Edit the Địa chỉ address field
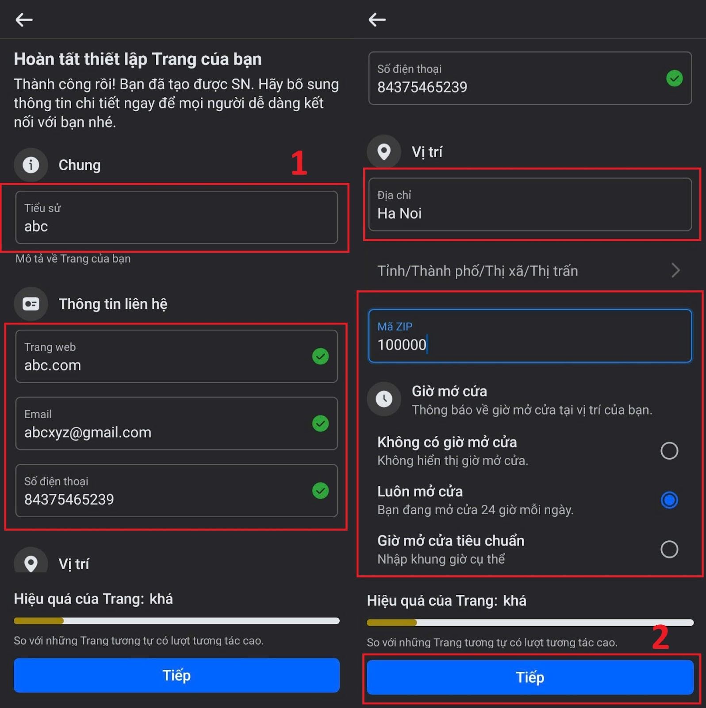This screenshot has width=706, height=708. point(530,204)
